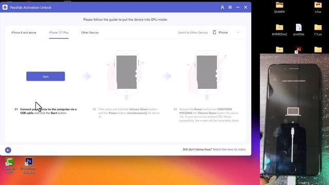Go back using the round arrow button
The height and width of the screenshot is (185, 329).
coord(8,150)
